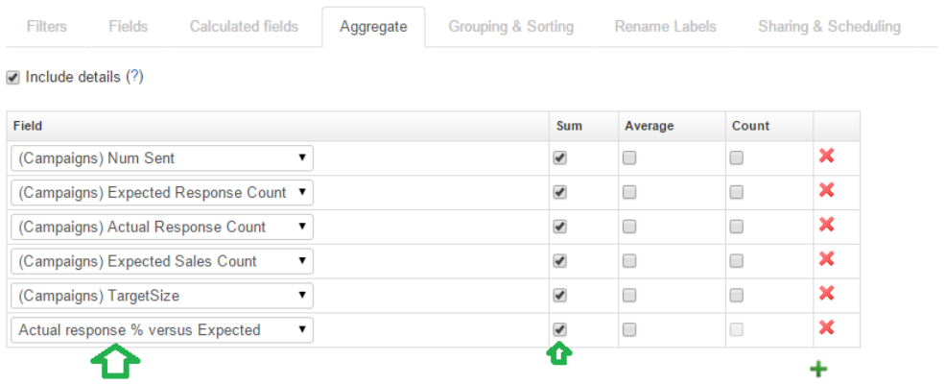Delete the TargetSize aggregate row
This screenshot has width=945, height=385.
point(826,294)
